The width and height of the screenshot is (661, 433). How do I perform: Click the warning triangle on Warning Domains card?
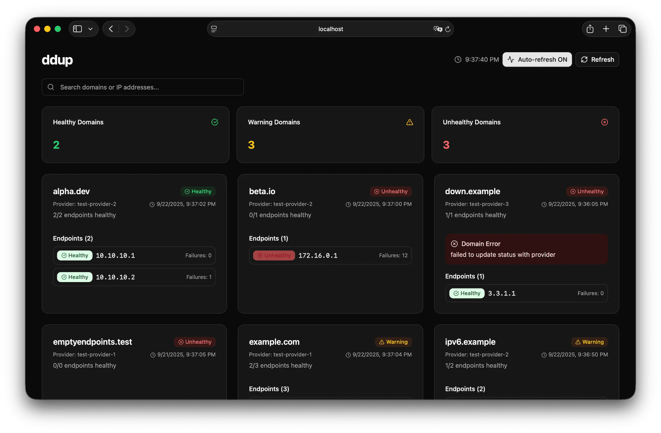pos(409,122)
